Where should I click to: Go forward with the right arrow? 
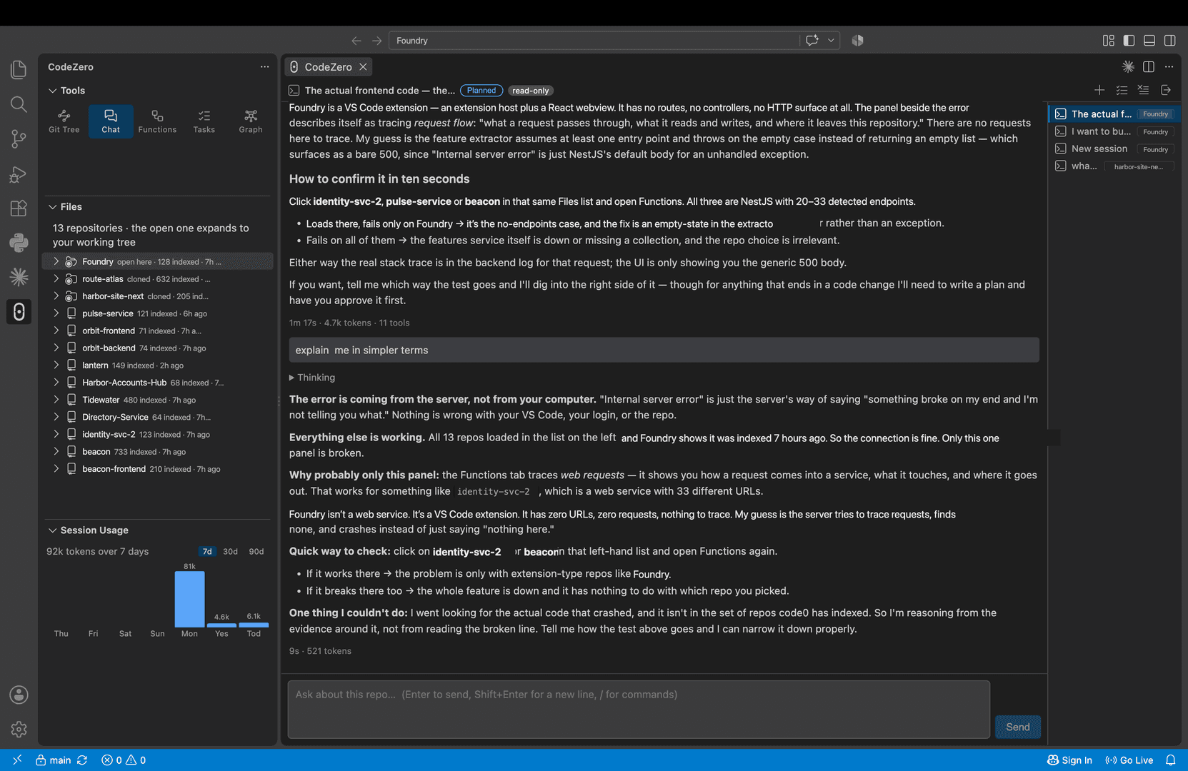(x=376, y=41)
